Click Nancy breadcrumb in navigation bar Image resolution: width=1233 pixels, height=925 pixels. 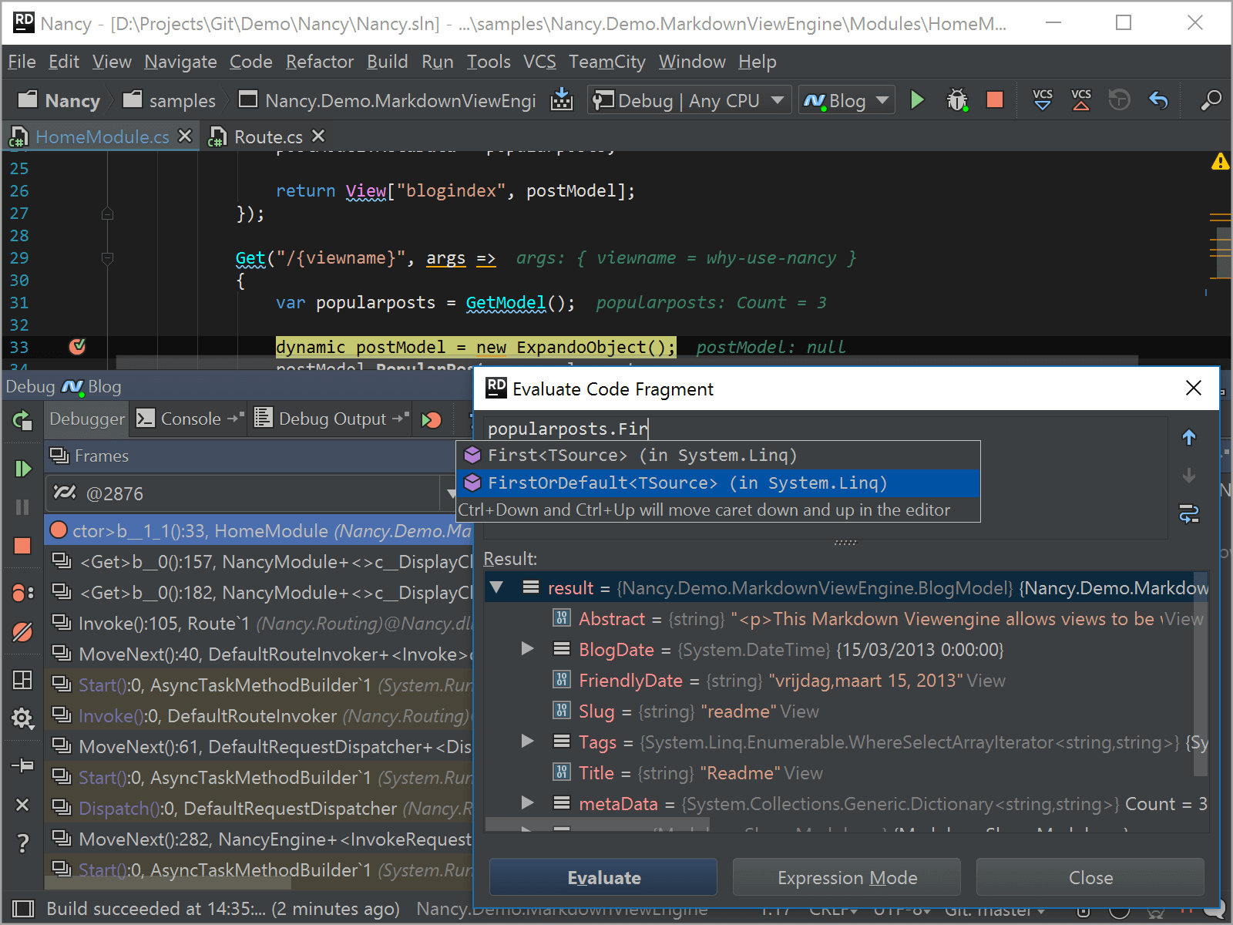click(59, 100)
